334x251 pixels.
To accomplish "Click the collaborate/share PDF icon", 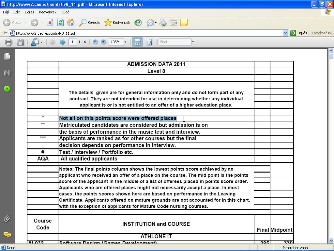I will [35, 42].
